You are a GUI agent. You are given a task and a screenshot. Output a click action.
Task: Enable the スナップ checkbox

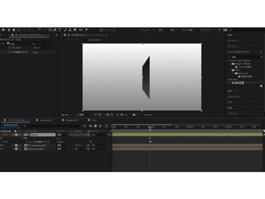coord(101,30)
